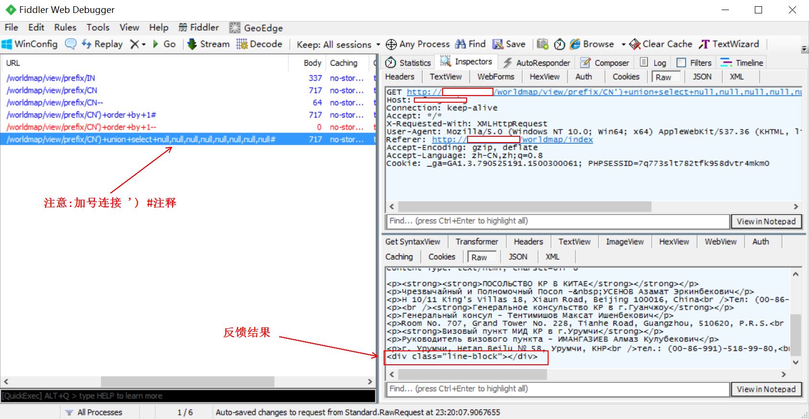
Task: Click the GET request URL link
Action: (x=604, y=92)
